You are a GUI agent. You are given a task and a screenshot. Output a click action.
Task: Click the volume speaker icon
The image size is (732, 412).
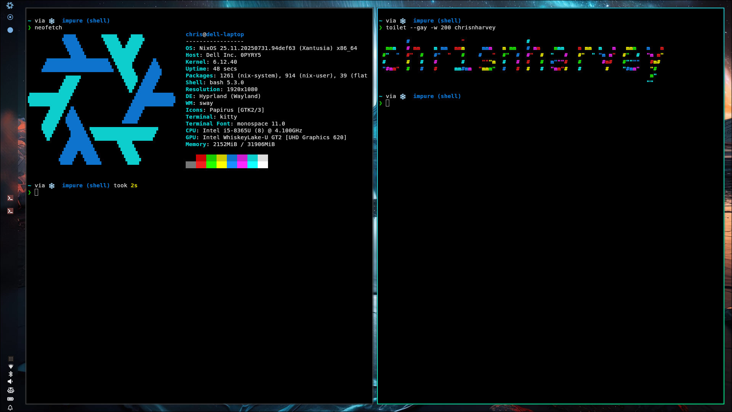(10, 381)
